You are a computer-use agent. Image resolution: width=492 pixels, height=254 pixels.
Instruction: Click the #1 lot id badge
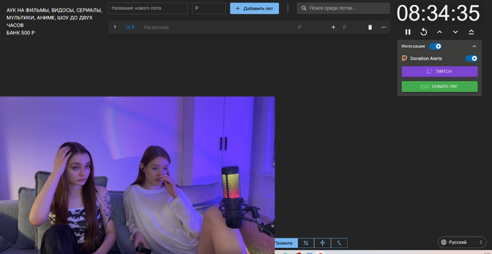pos(130,27)
